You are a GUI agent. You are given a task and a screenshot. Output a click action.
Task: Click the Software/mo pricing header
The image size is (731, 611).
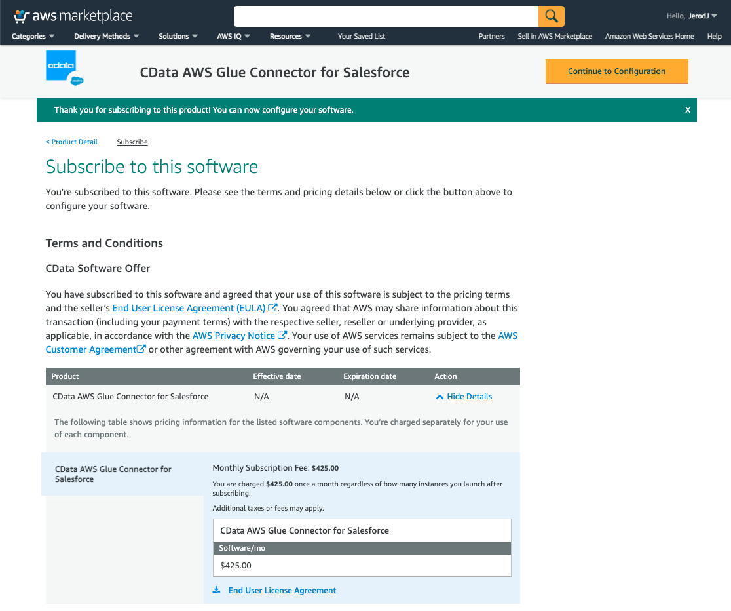[x=362, y=549]
